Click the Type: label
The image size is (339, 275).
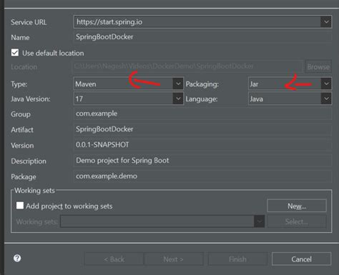[x=19, y=84]
